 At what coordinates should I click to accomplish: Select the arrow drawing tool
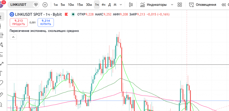pyautogui.click(x=1, y=64)
